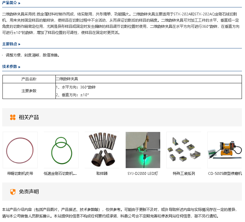Click the 低速金刚石切割机 text link
The image size is (245, 222).
tap(61, 174)
